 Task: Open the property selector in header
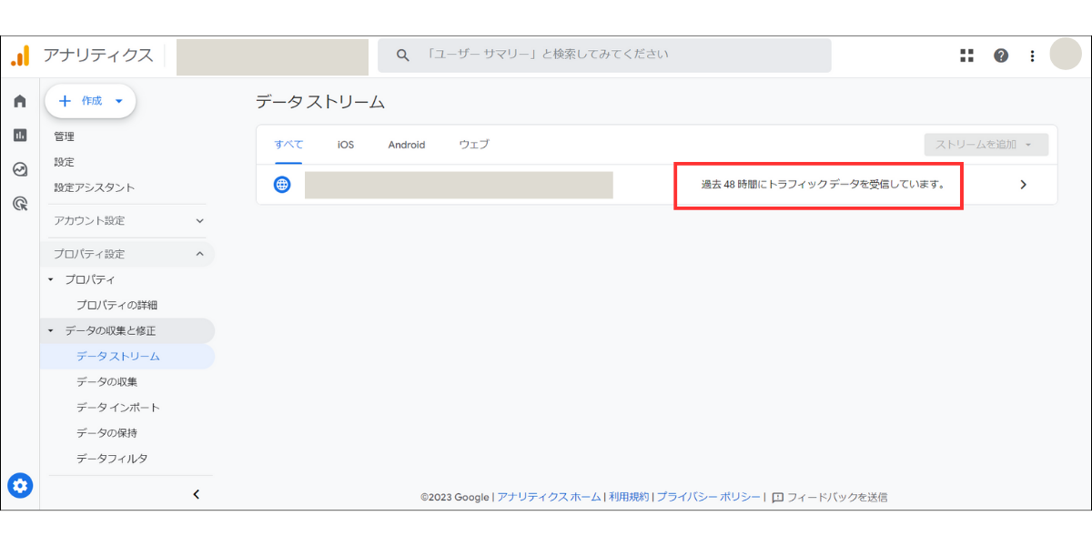pyautogui.click(x=272, y=56)
